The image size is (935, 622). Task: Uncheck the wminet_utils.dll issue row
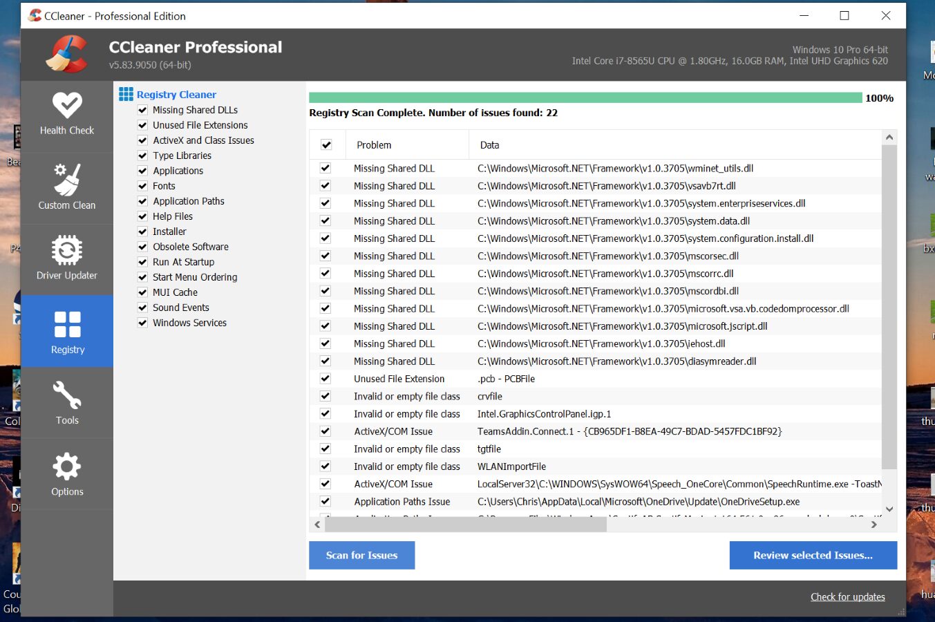[x=325, y=168]
